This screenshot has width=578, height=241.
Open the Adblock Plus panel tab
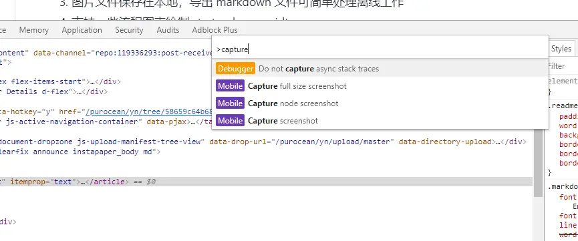[x=214, y=30]
